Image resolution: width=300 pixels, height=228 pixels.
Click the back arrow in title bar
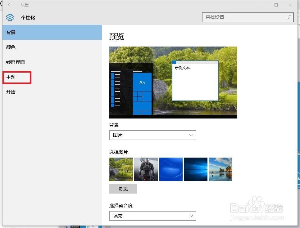(x=10, y=5)
